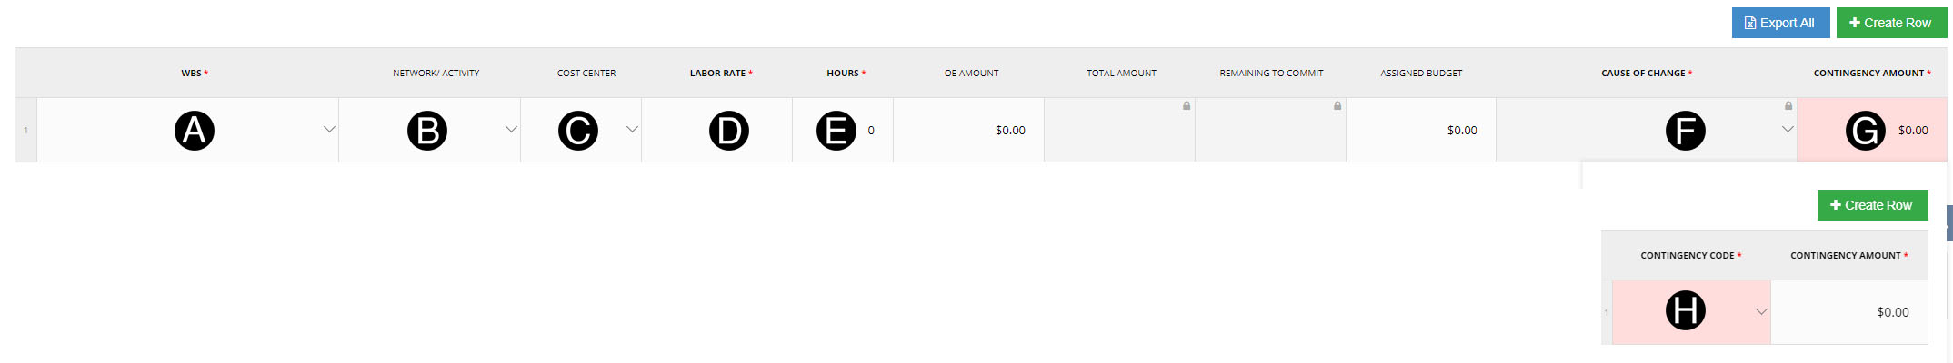Image resolution: width=1953 pixels, height=363 pixels.
Task: Select the OE Amount cell showing $0.00
Action: point(969,131)
